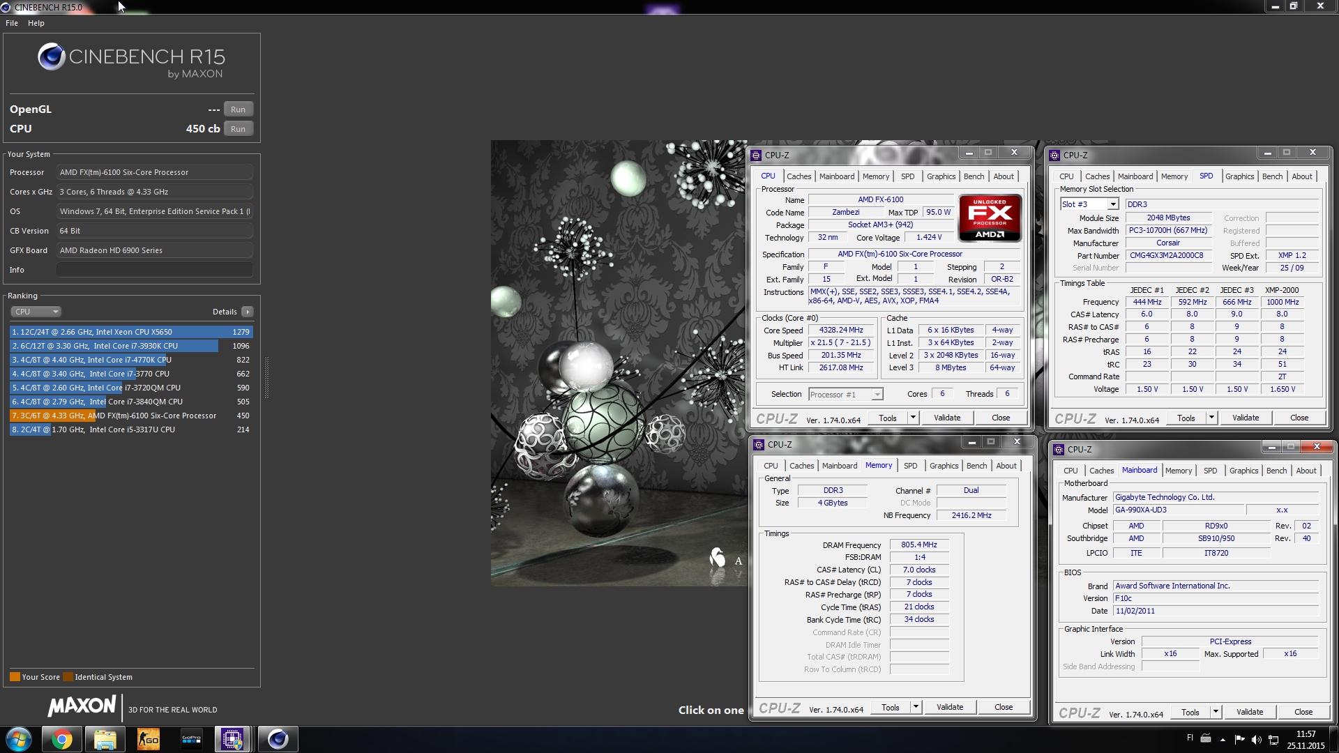Open the network tray icon

pyautogui.click(x=1273, y=740)
